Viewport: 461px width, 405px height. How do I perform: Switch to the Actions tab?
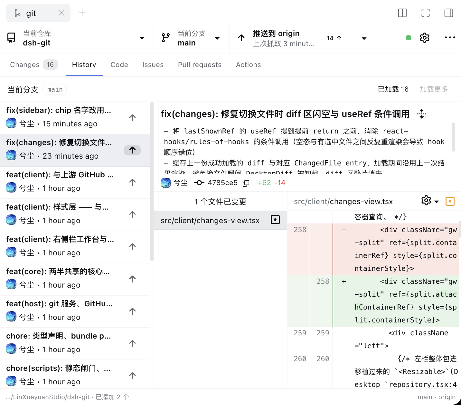(x=248, y=64)
